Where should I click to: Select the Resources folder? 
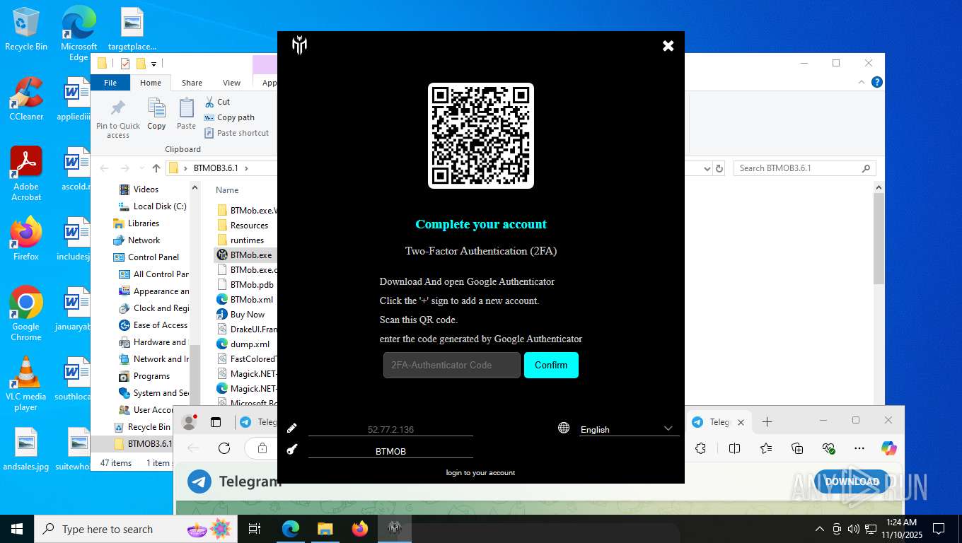pyautogui.click(x=249, y=226)
